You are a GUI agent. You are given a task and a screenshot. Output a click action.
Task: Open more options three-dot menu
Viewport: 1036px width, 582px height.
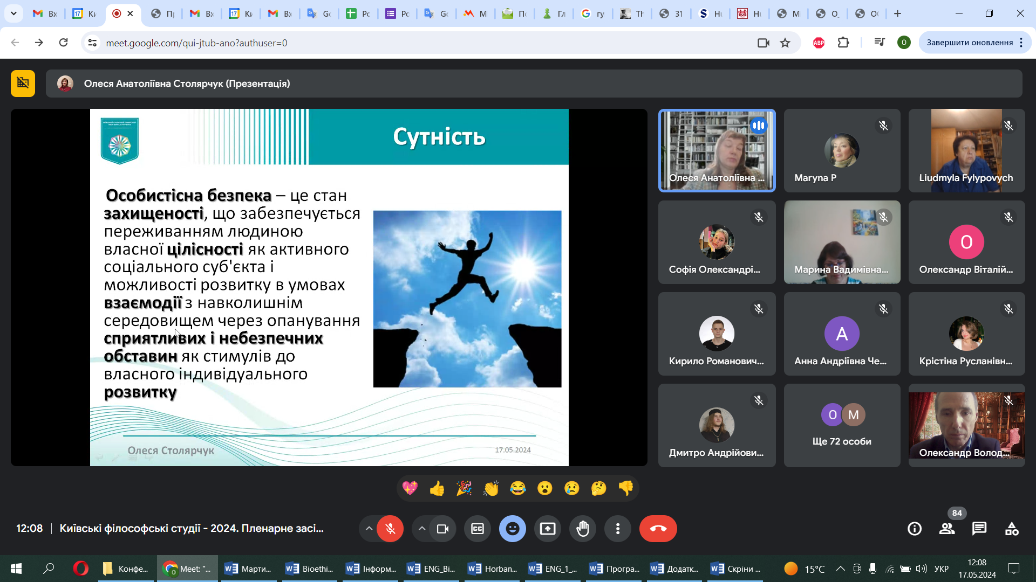618,529
